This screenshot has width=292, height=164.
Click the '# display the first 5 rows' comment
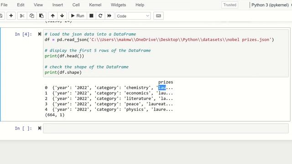98,51
